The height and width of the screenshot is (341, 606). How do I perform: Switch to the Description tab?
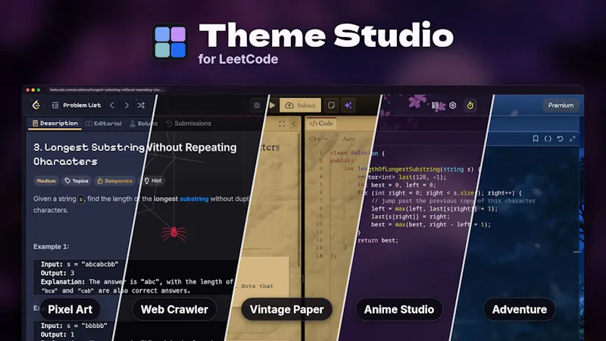(55, 124)
